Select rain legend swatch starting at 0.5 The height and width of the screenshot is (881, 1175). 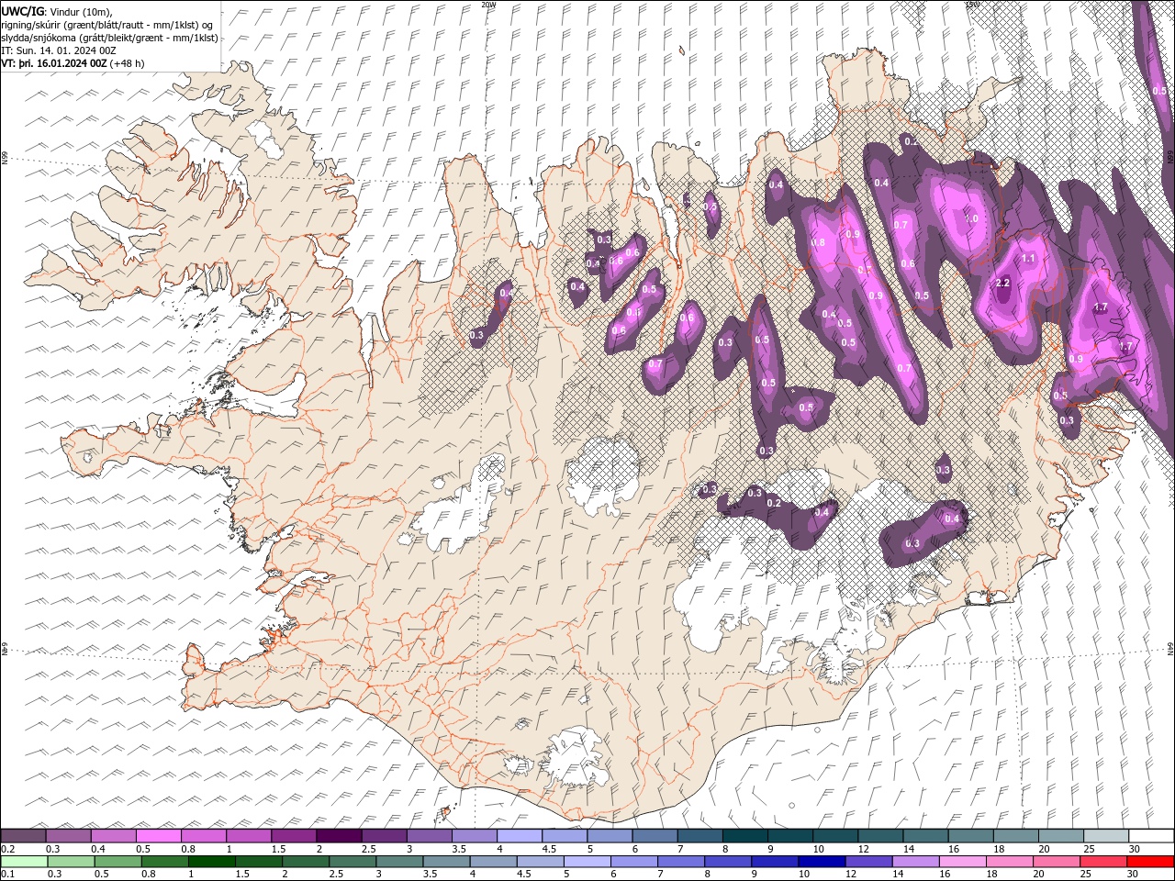[118, 862]
